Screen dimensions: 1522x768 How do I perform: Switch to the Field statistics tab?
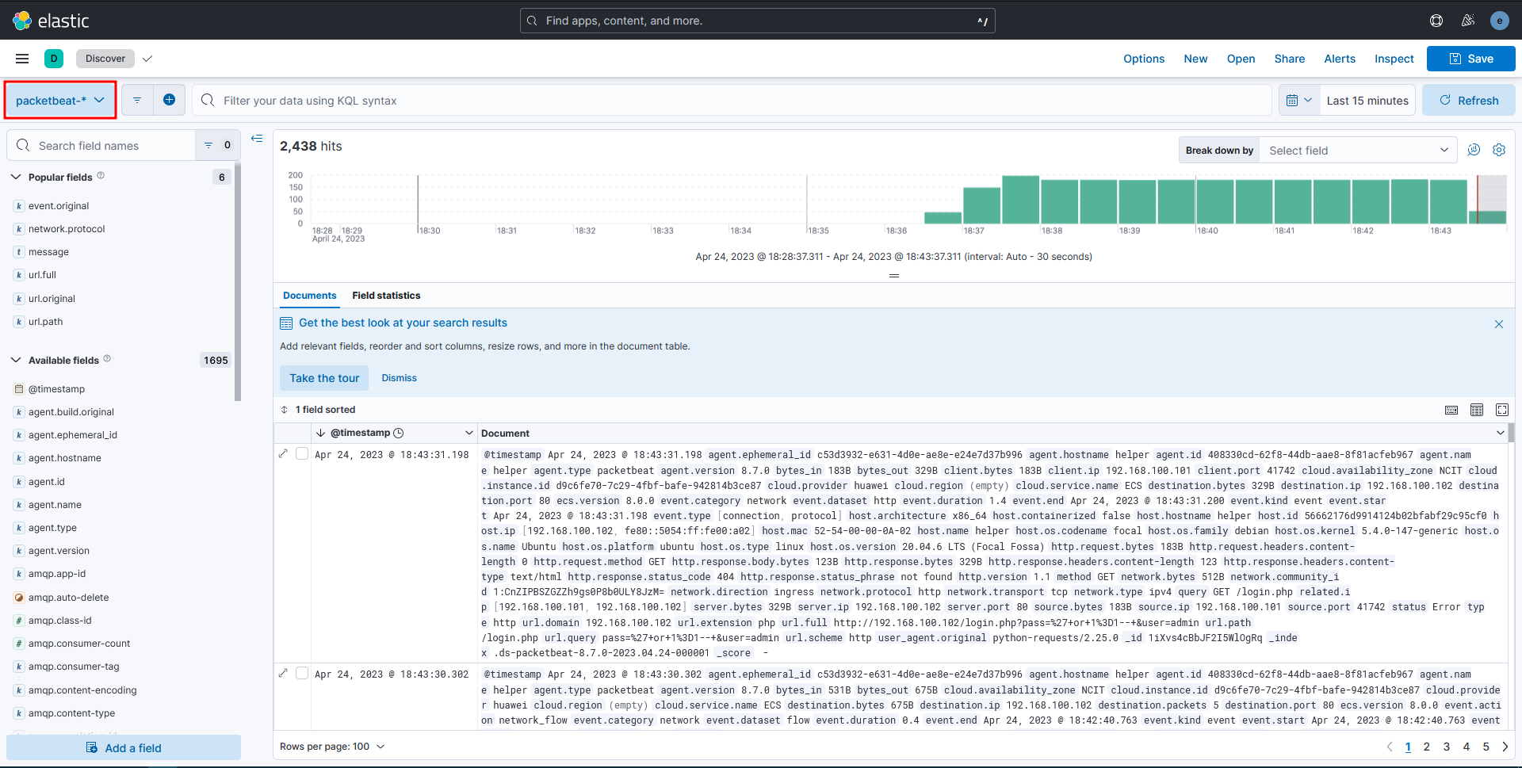pos(386,296)
